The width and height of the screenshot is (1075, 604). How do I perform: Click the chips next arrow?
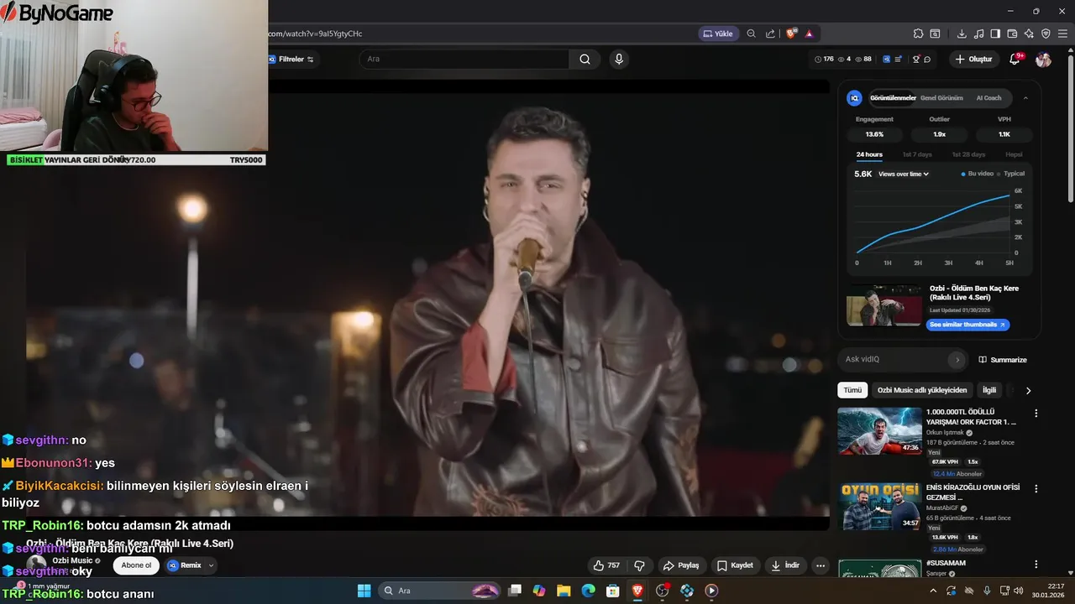(1028, 390)
